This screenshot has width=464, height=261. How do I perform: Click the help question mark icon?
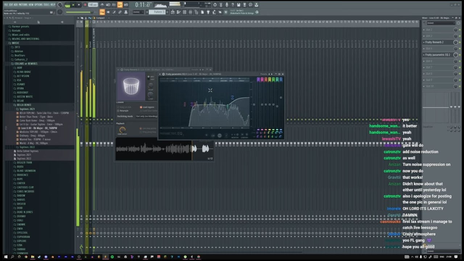coord(233,4)
